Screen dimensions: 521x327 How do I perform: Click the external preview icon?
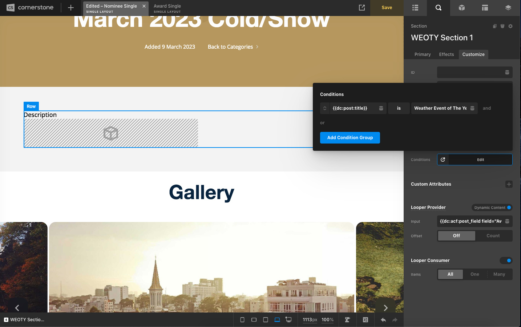[x=362, y=8]
